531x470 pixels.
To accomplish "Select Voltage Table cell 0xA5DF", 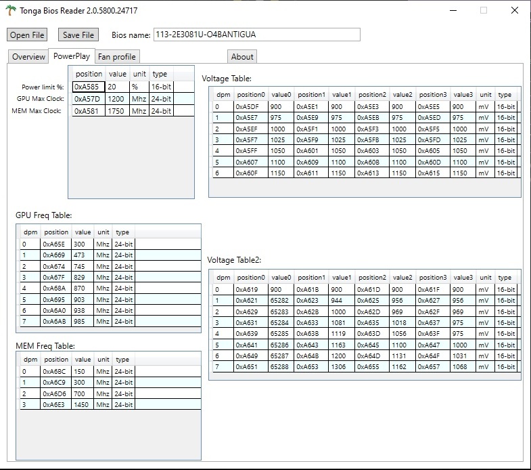I will pyautogui.click(x=251, y=107).
